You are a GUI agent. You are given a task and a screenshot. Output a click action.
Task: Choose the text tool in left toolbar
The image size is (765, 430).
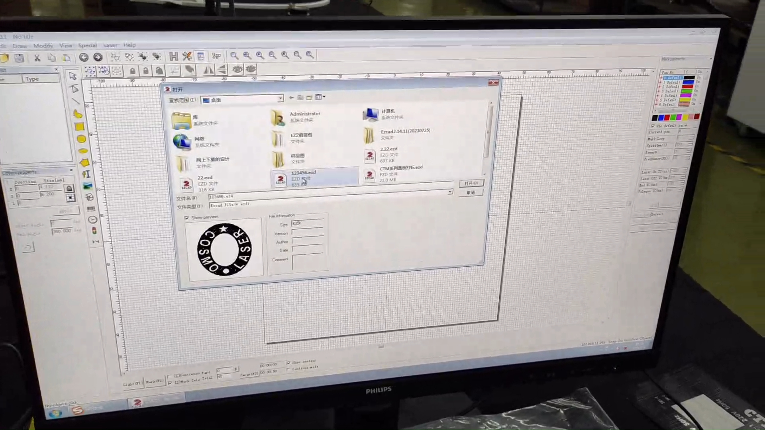(x=86, y=174)
